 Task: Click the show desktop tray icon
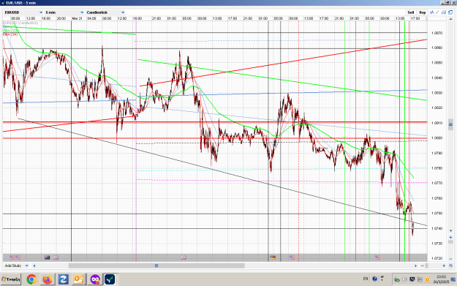click(453, 279)
